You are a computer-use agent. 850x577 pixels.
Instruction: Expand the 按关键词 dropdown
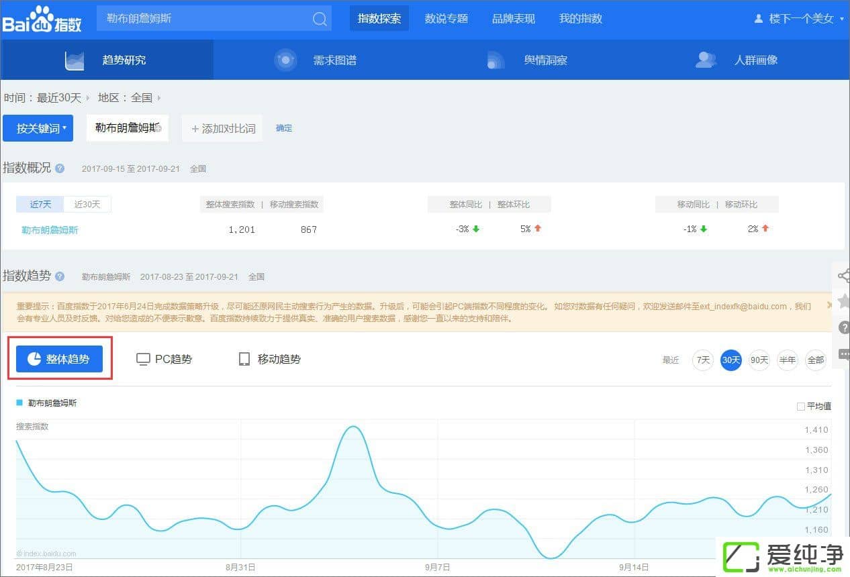click(x=38, y=128)
